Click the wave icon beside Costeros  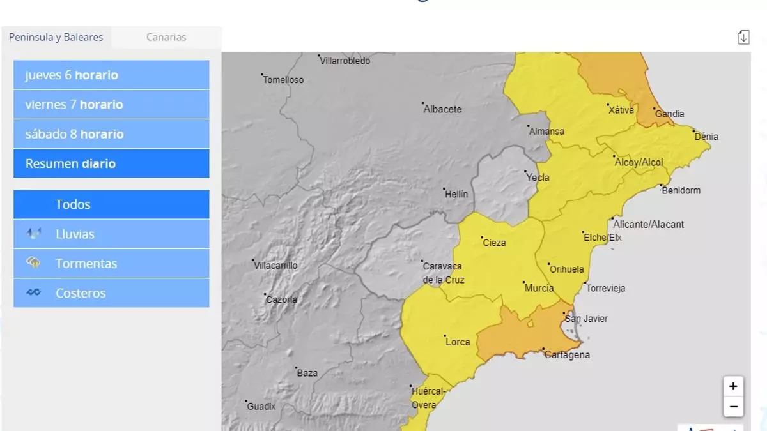pyautogui.click(x=34, y=292)
